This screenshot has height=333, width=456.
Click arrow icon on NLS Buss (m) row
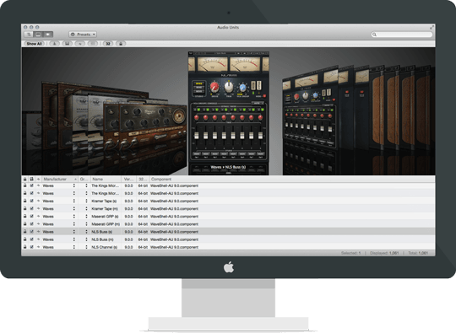click(x=38, y=239)
